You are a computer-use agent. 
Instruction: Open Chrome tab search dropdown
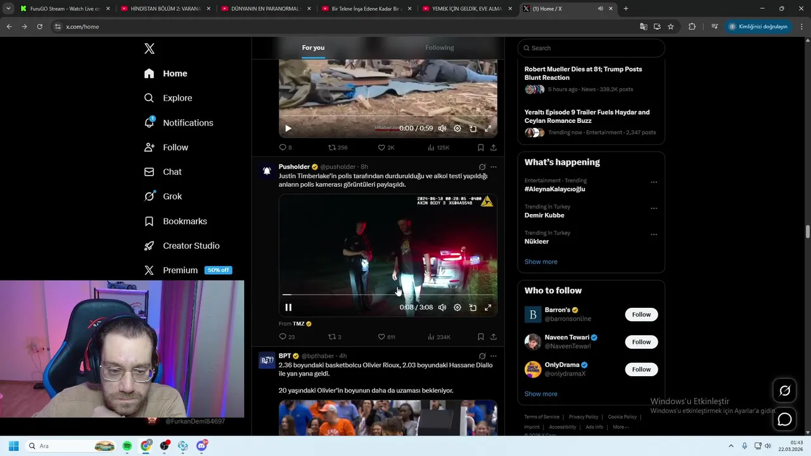8,9
